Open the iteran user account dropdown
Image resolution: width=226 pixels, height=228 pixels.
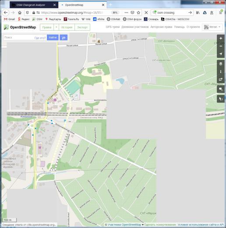click(x=212, y=27)
